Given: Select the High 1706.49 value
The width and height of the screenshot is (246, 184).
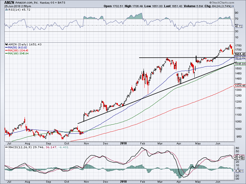Looking at the screenshot, I should (x=134, y=6).
